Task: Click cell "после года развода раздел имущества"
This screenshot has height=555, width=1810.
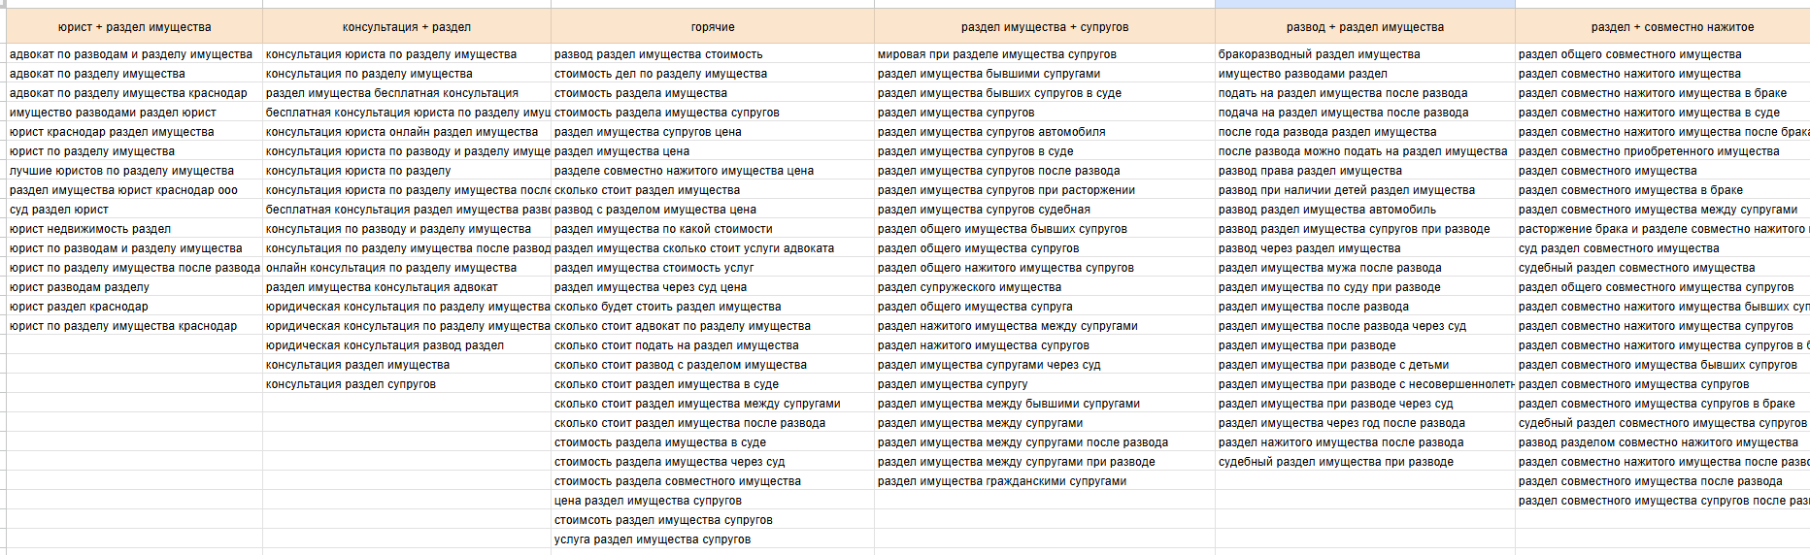Action: tap(1365, 132)
